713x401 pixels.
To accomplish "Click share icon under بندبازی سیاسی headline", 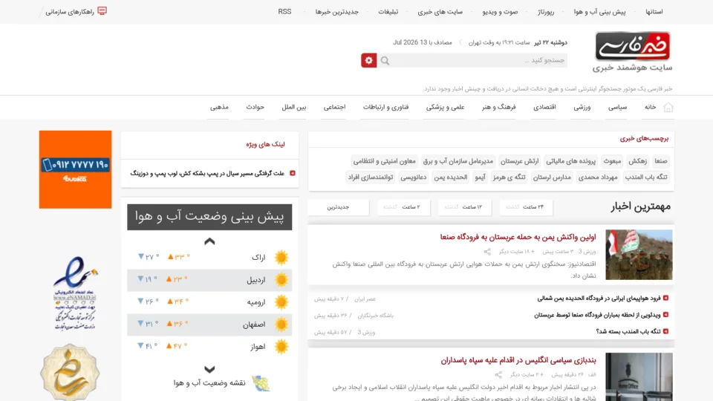I will tap(498, 374).
